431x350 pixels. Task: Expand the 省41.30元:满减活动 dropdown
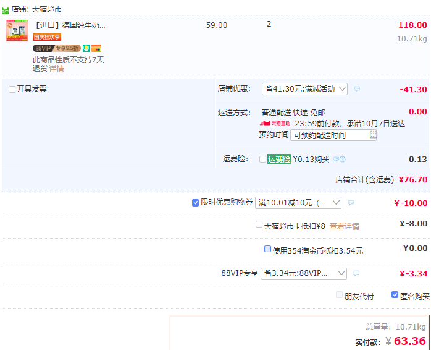(x=304, y=89)
